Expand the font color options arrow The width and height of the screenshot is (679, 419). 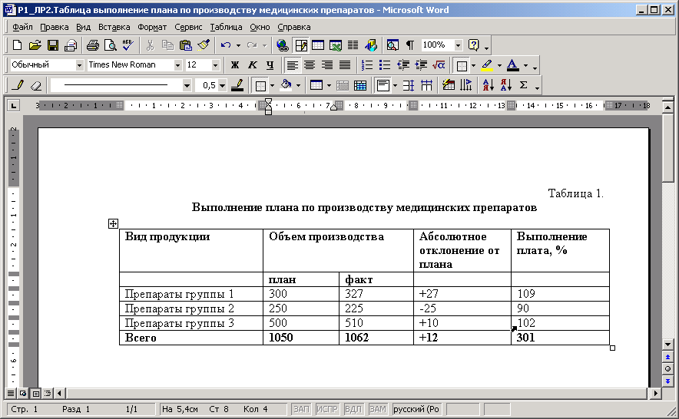525,65
